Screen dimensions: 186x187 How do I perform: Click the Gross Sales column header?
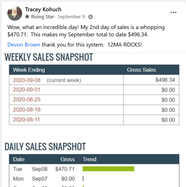(142, 70)
